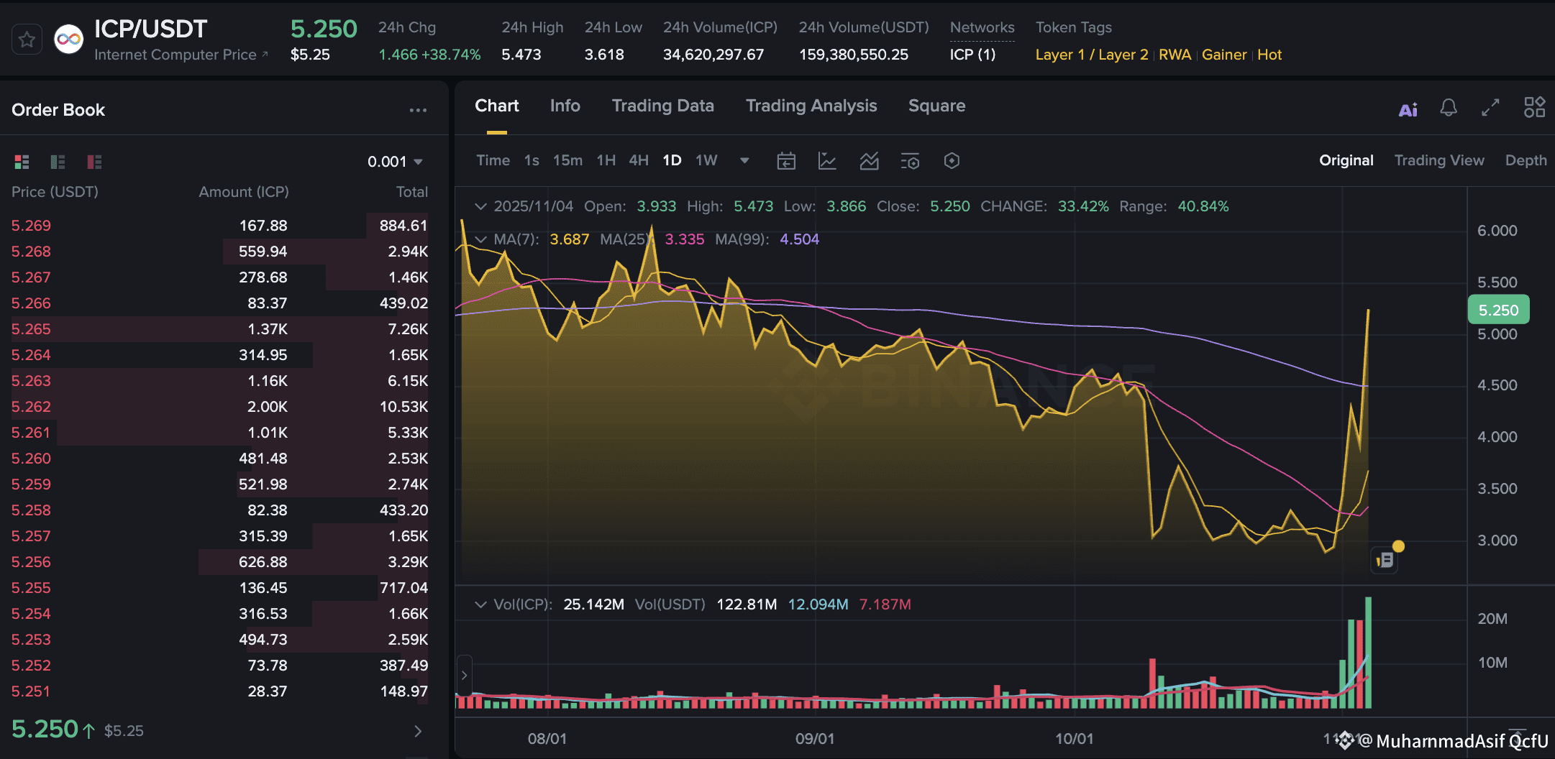Open the technical indicators icon

coord(869,160)
